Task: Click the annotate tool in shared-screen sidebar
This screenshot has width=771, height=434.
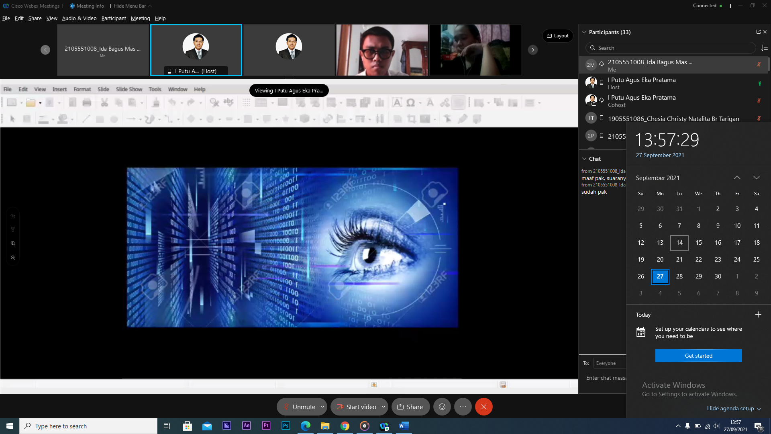Action: (x=13, y=216)
